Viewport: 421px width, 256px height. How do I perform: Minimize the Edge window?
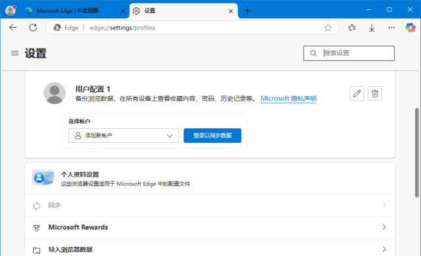tap(368, 10)
